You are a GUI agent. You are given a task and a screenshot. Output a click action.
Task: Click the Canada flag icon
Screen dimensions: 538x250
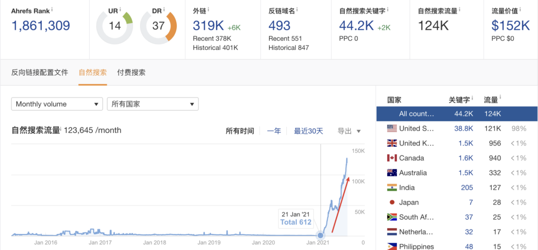(x=392, y=158)
